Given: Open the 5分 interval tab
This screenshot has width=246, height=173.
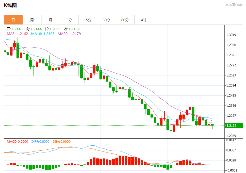Looking at the screenshot, I should tap(69, 20).
